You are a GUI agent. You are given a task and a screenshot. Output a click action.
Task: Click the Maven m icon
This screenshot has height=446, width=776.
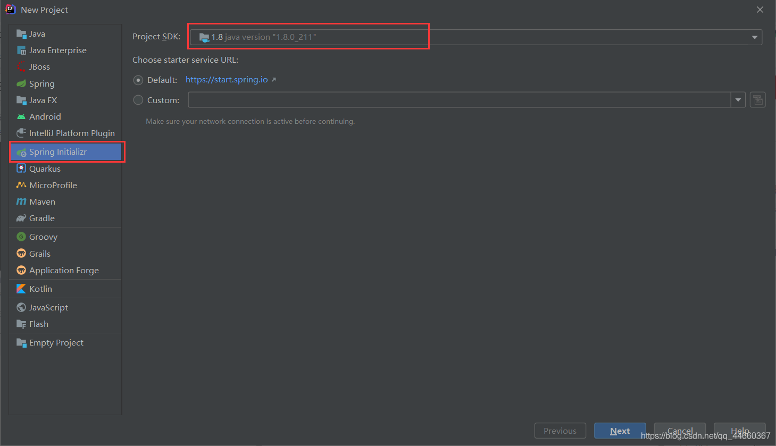click(x=21, y=201)
